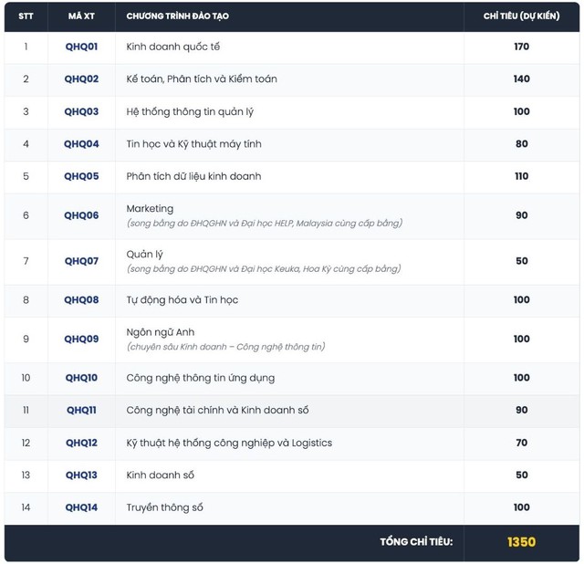The width and height of the screenshot is (584, 564).
Task: Click the QHQ14 admission code
Action: 81,507
